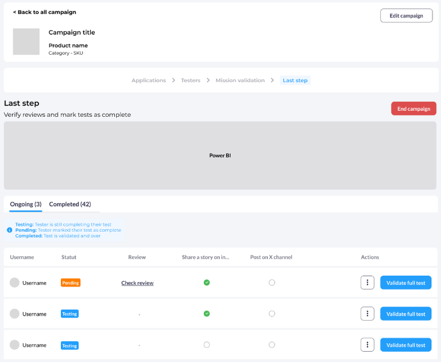The width and height of the screenshot is (441, 362).
Task: Click the last row user's avatar circle
Action: point(15,345)
